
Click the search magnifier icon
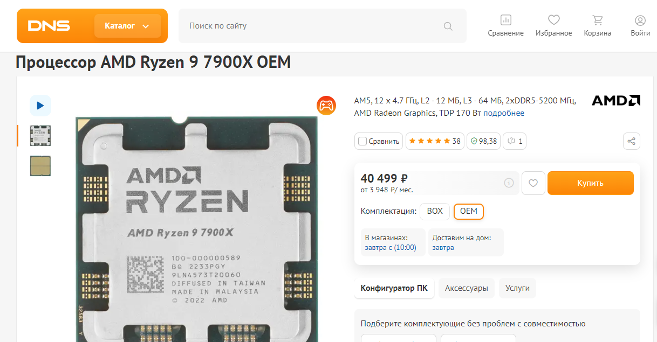[448, 26]
